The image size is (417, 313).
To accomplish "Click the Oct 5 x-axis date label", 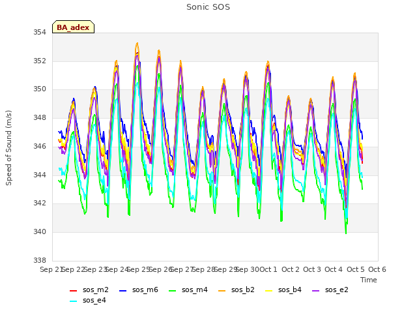I will (356, 269).
